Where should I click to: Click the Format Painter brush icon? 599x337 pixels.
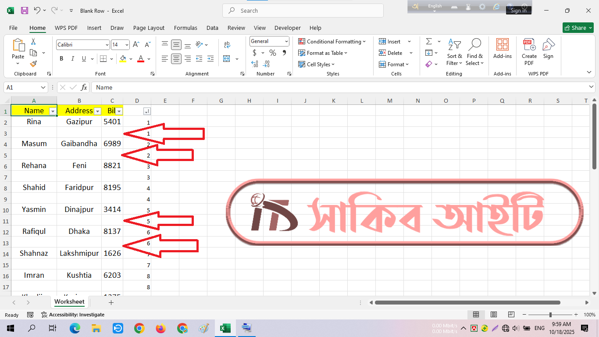pyautogui.click(x=33, y=64)
